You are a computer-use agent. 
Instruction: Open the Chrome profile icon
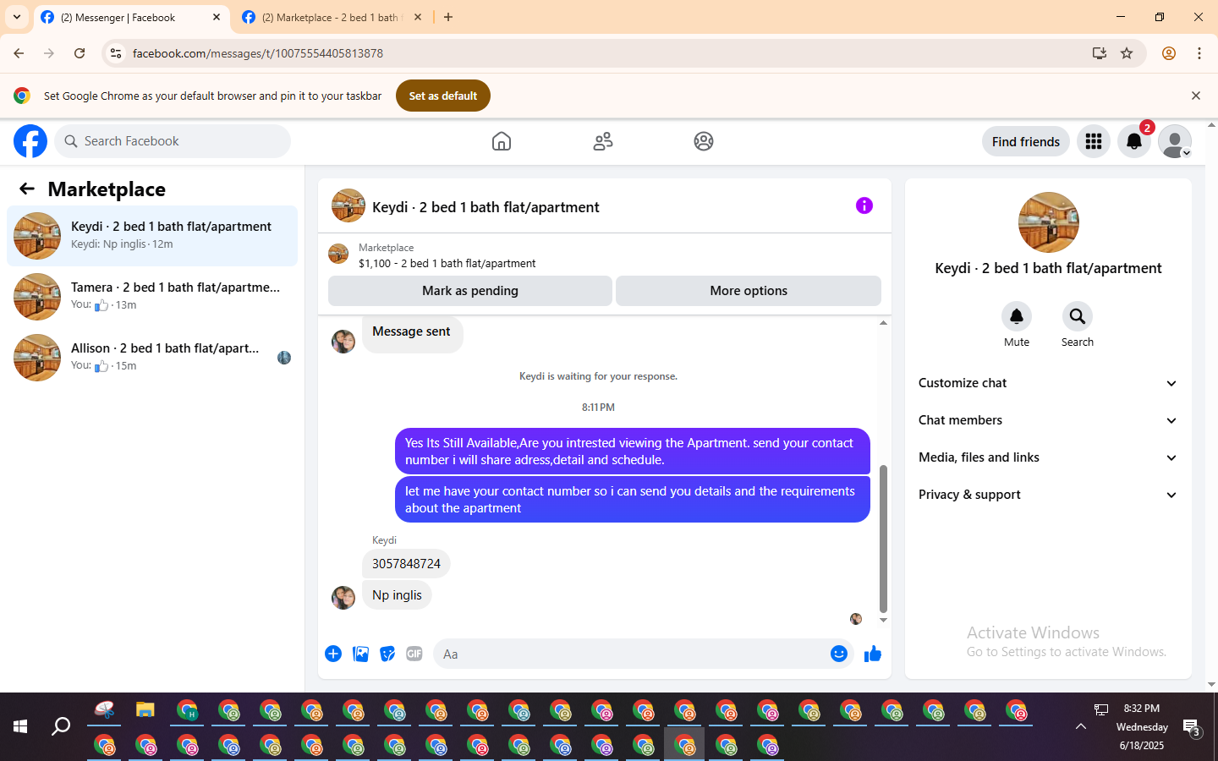pyautogui.click(x=1169, y=53)
